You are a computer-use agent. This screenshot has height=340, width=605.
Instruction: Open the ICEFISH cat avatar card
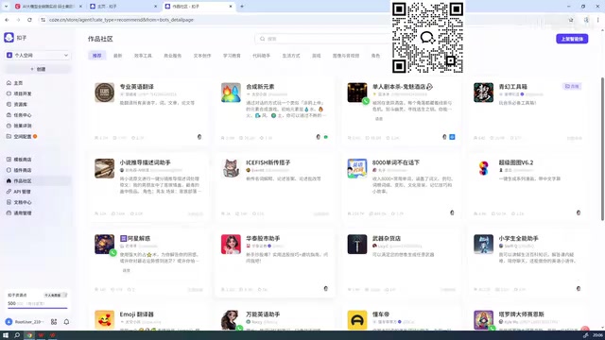(x=275, y=187)
